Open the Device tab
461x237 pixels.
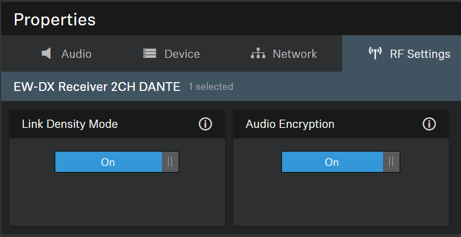click(x=182, y=54)
